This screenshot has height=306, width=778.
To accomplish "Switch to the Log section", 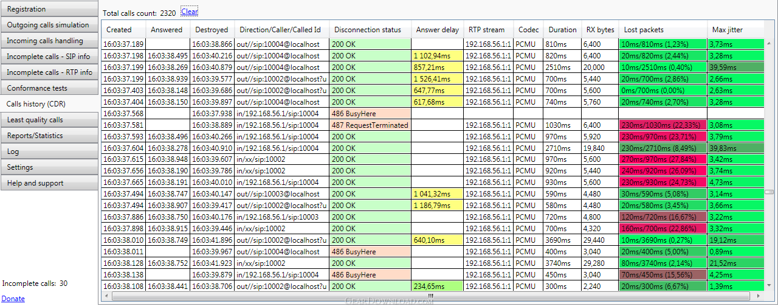I will [49, 151].
